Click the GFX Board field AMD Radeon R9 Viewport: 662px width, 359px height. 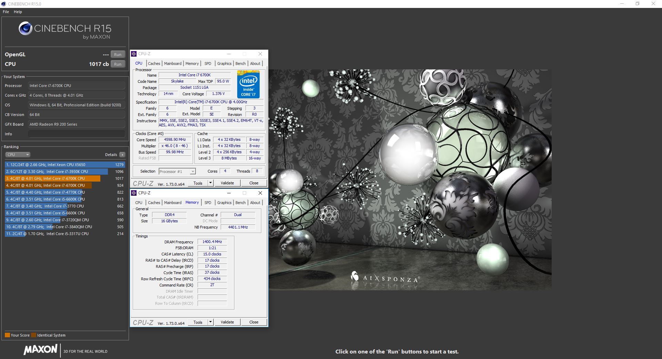[x=76, y=124]
